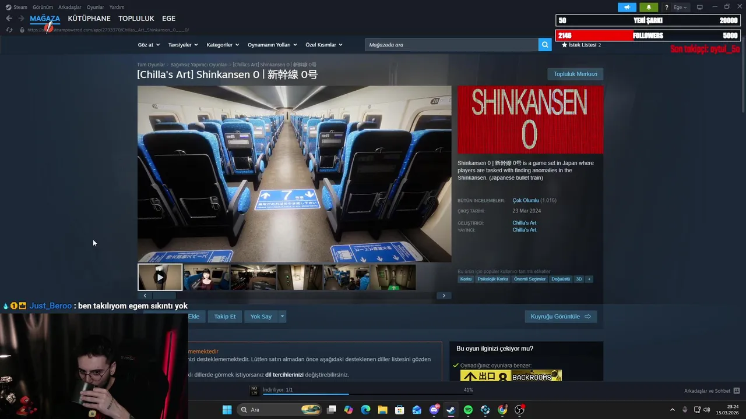This screenshot has height=419, width=746.
Task: Open the Oyunlar menu
Action: coord(95,7)
